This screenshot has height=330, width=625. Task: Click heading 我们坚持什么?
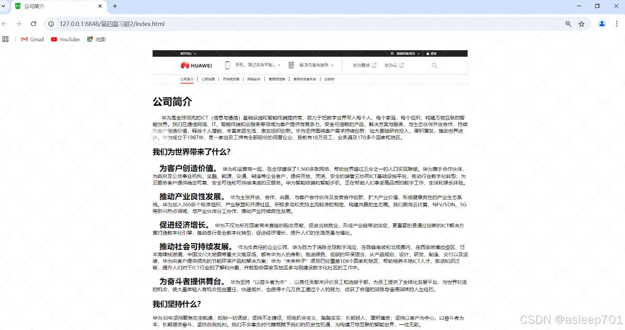pyautogui.click(x=177, y=304)
